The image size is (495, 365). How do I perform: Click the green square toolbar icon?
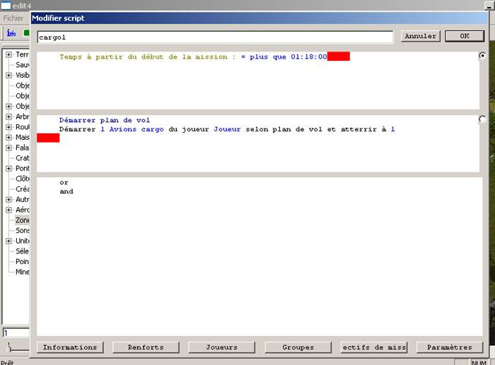(26, 32)
